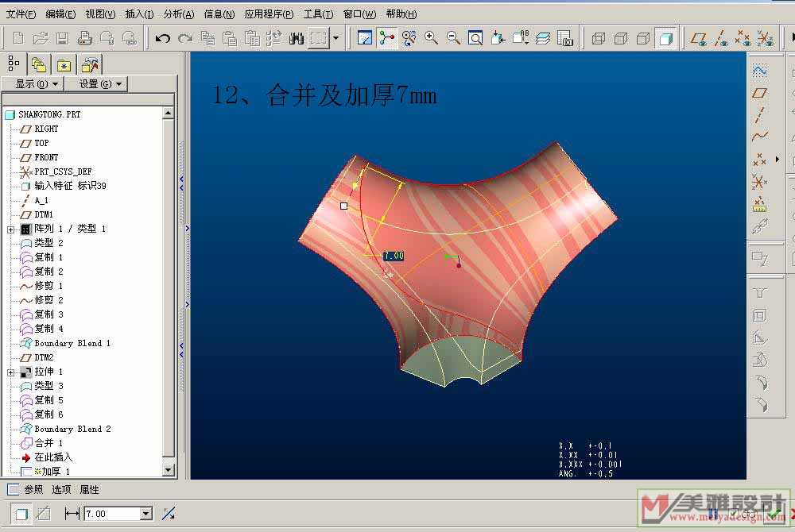This screenshot has width=795, height=532.
Task: Click the thickness value field 7.00
Action: 112,514
